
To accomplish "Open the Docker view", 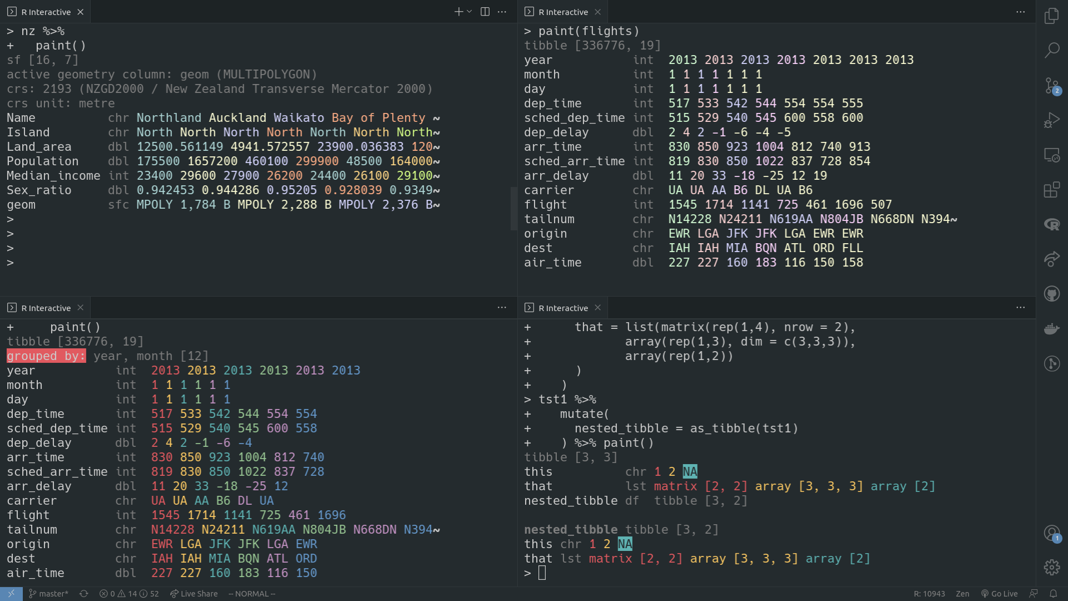I will click(1051, 329).
